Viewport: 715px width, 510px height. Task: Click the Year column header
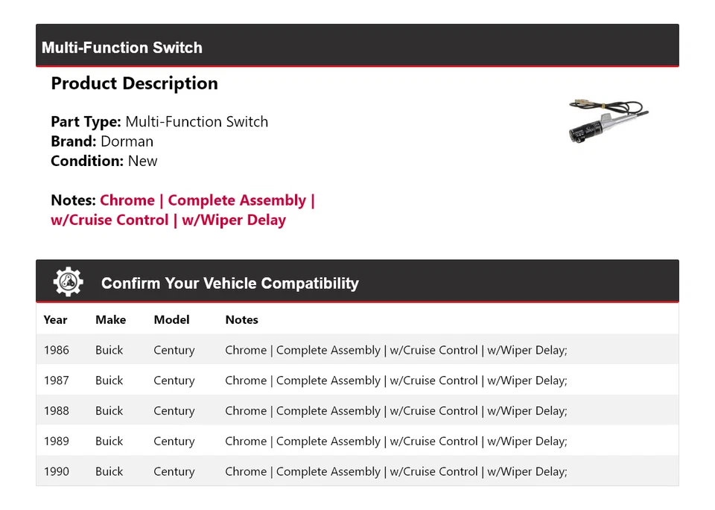[55, 320]
